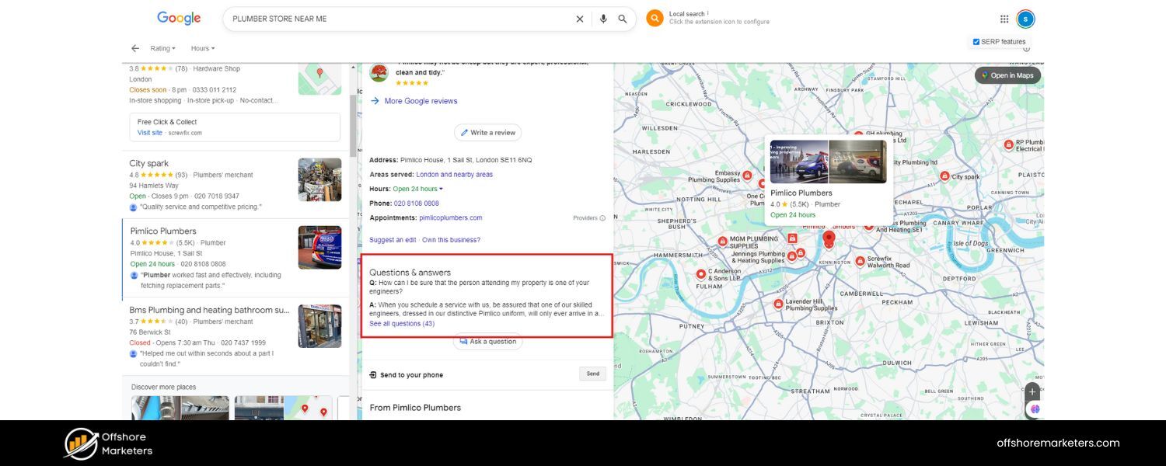Open See all questions (43) link
The width and height of the screenshot is (1166, 466).
click(x=402, y=324)
